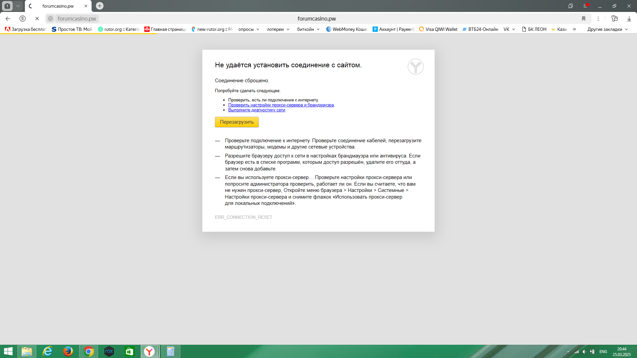
Task: Expand the лотереи bookmark folder
Action: click(x=278, y=29)
